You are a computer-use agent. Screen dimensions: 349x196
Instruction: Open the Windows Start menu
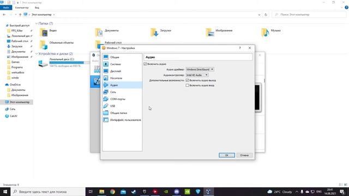pos(5,192)
